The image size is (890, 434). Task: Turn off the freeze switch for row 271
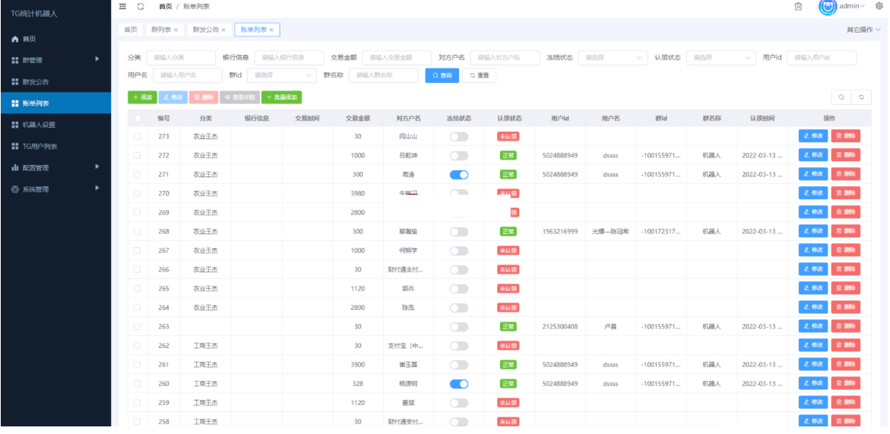pyautogui.click(x=458, y=174)
